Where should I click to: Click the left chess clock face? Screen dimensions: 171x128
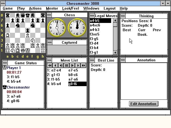[x=57, y=28]
